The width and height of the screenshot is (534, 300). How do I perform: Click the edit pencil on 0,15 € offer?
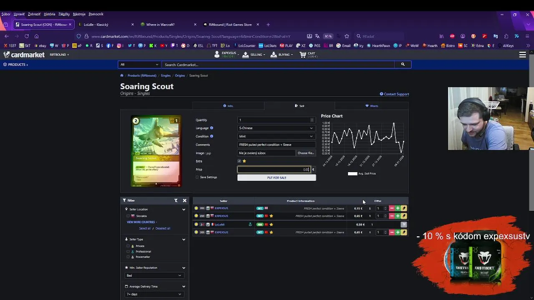(x=404, y=208)
